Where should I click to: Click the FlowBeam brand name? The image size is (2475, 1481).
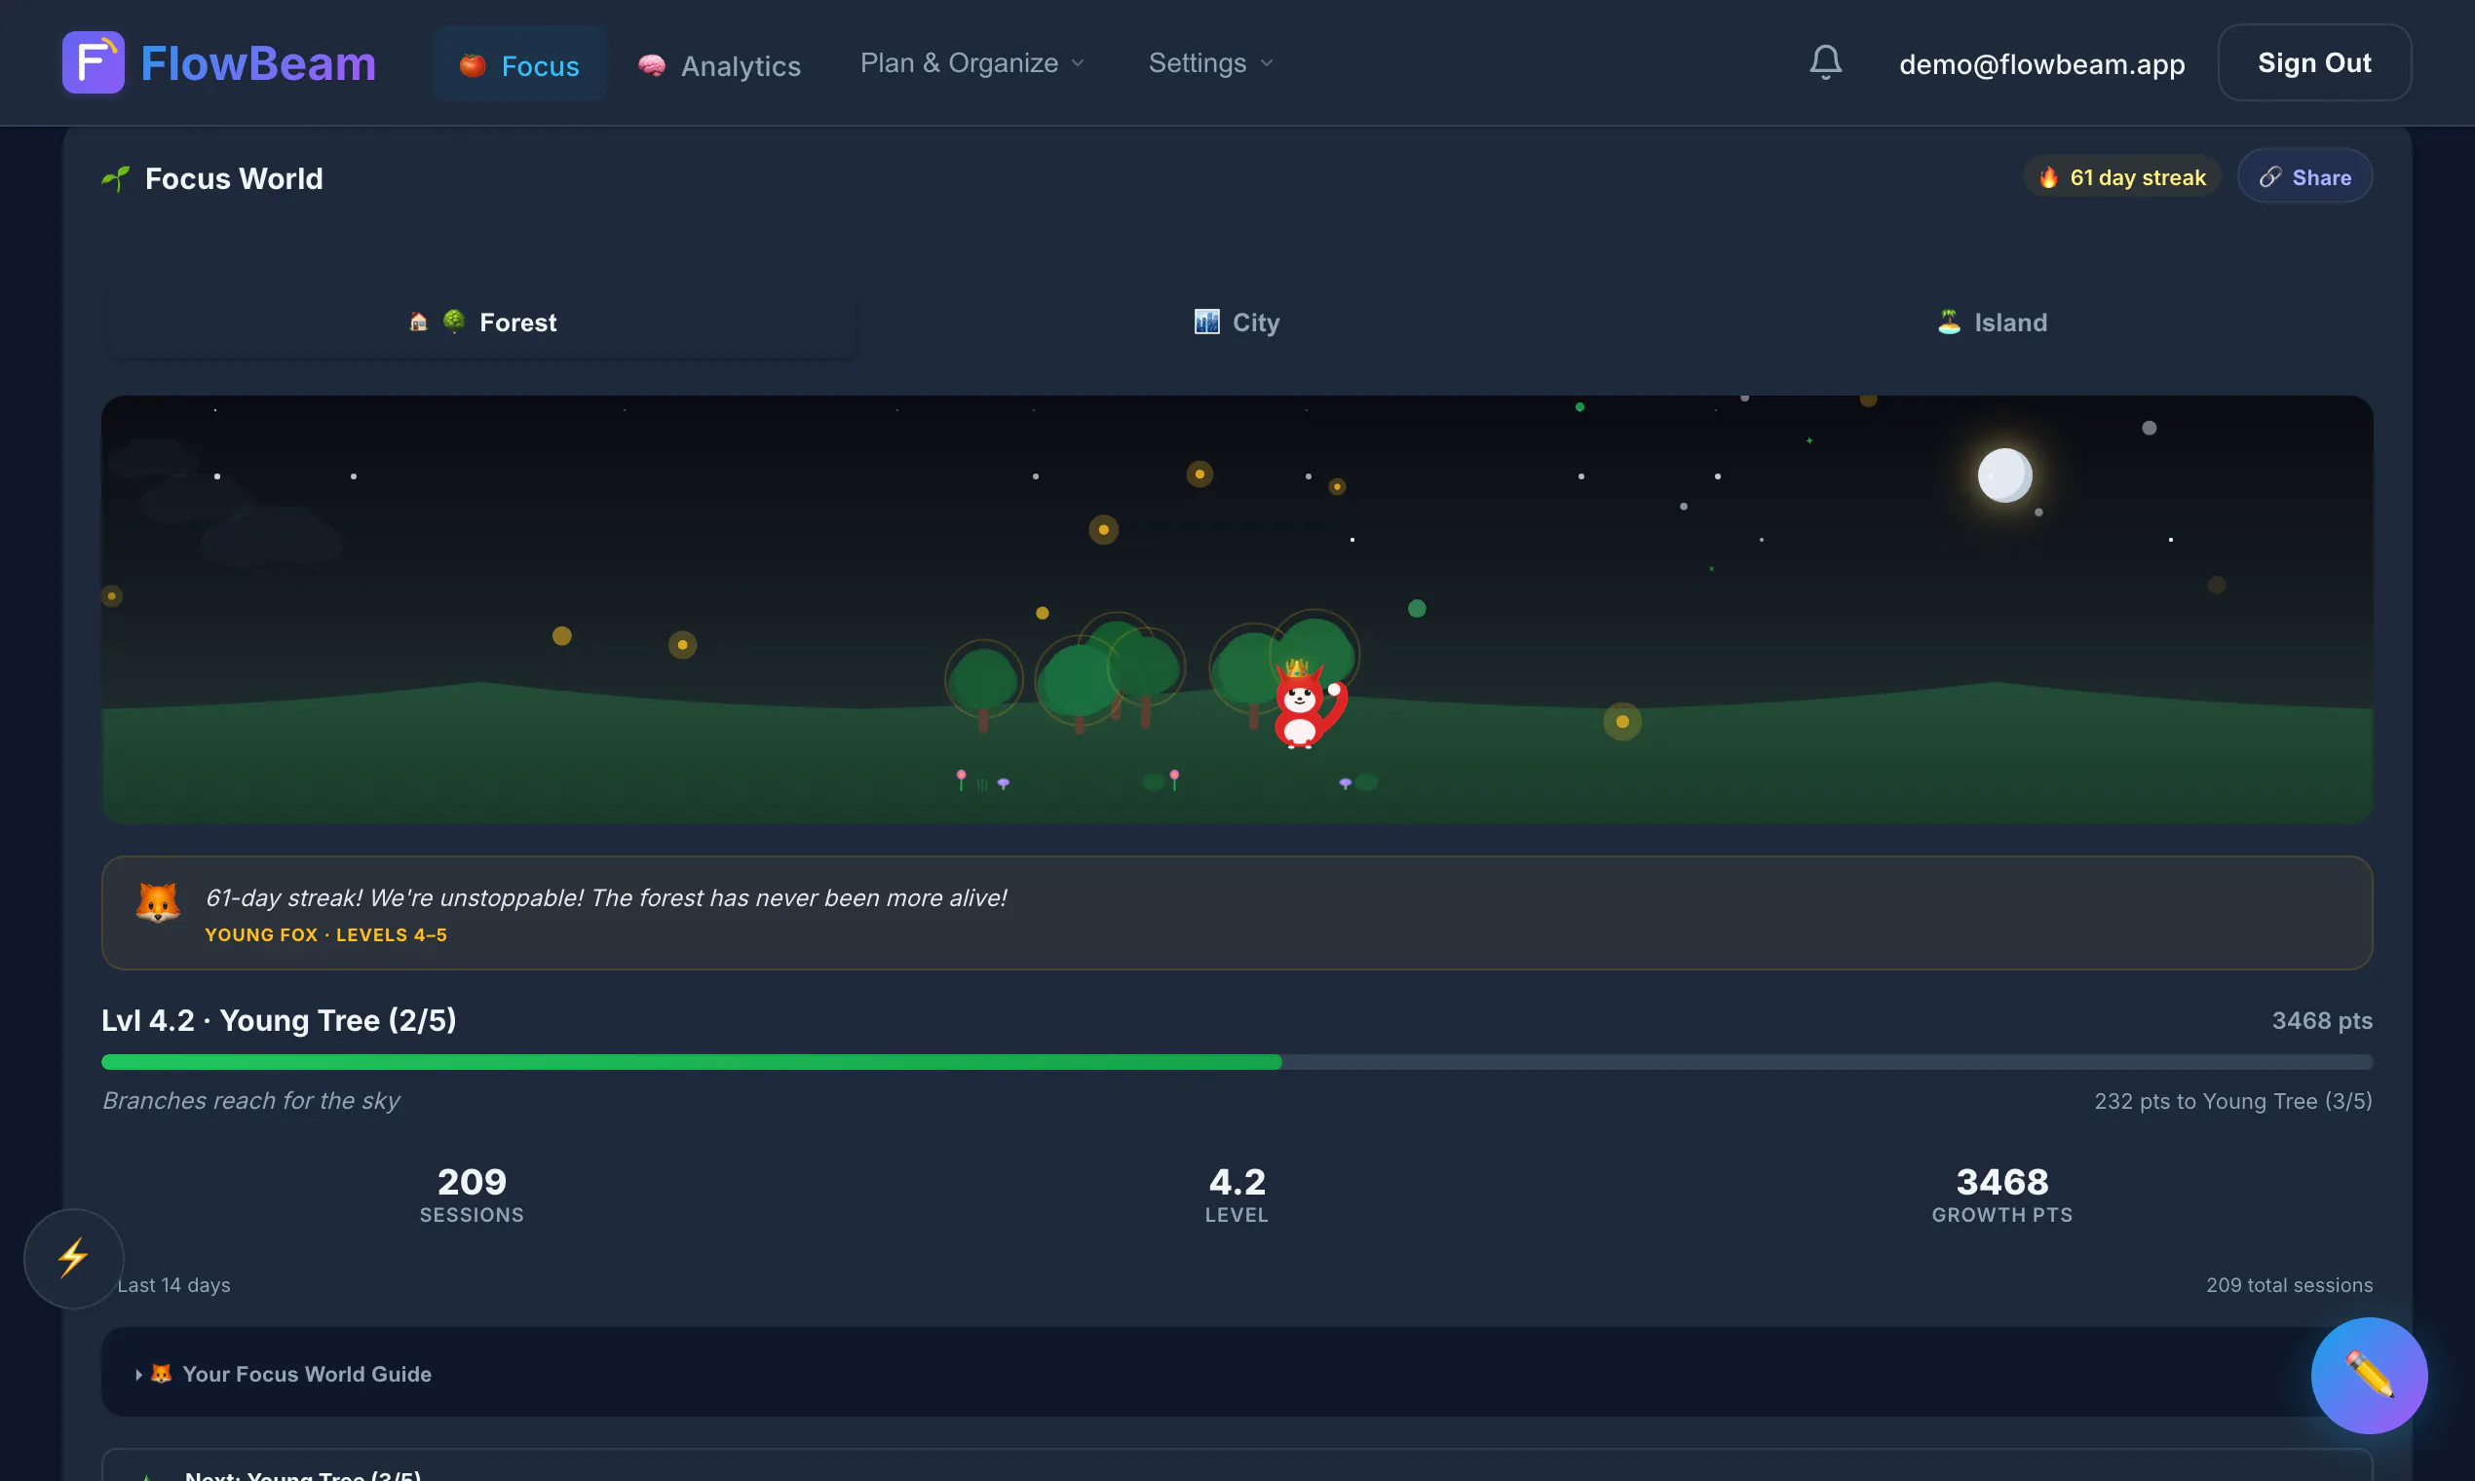point(257,63)
